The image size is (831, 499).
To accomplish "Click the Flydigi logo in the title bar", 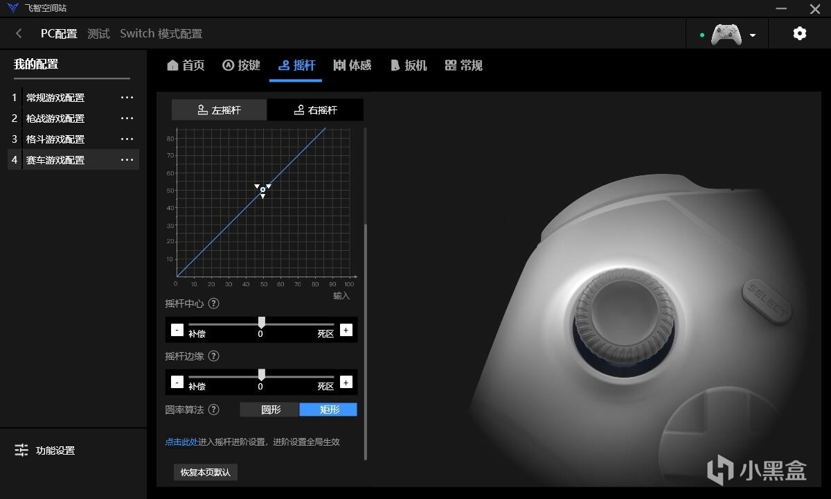I will click(12, 8).
